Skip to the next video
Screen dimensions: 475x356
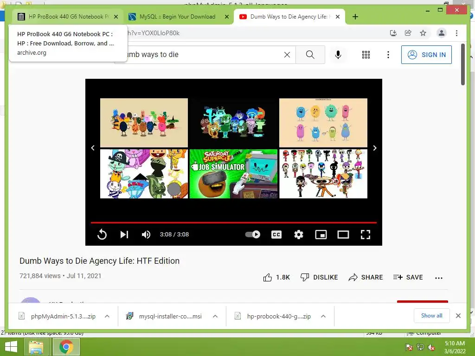coord(124,235)
